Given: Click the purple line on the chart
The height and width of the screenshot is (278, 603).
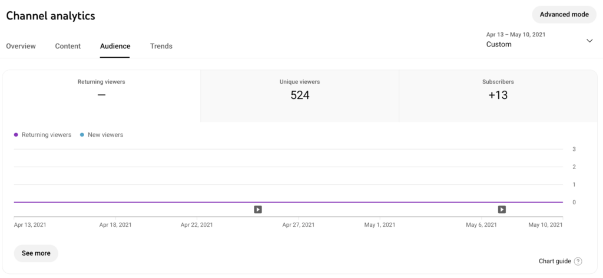Looking at the screenshot, I should (147, 202).
